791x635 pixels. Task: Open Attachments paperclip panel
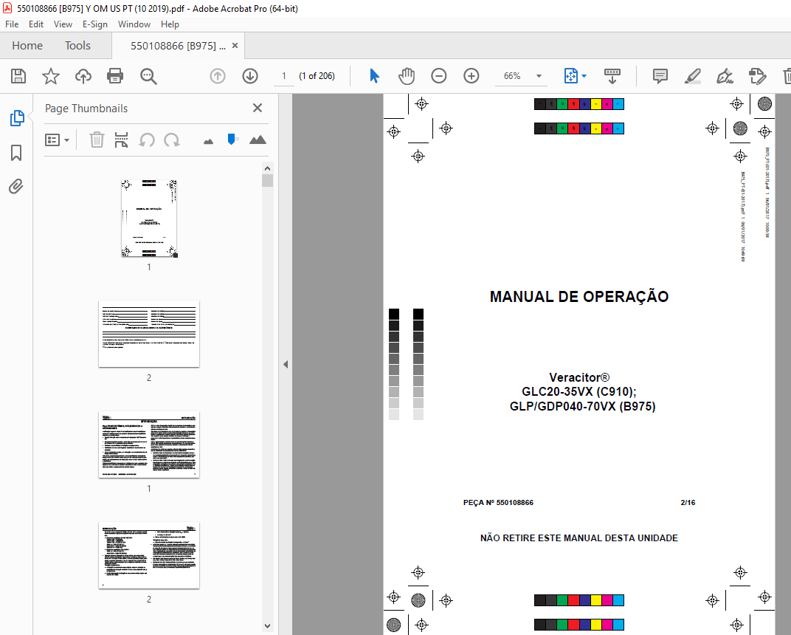click(x=16, y=187)
